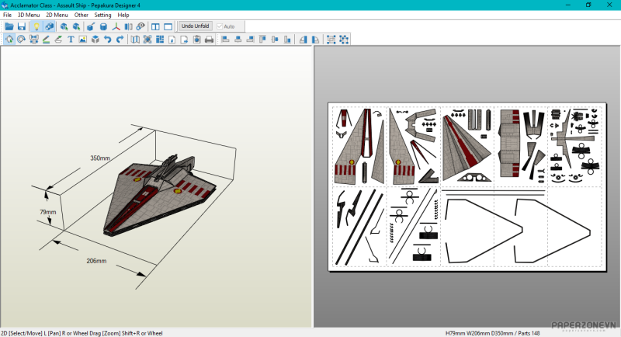The height and width of the screenshot is (337, 621).
Task: Toggle the light bulb lighting icon
Action: tap(36, 26)
